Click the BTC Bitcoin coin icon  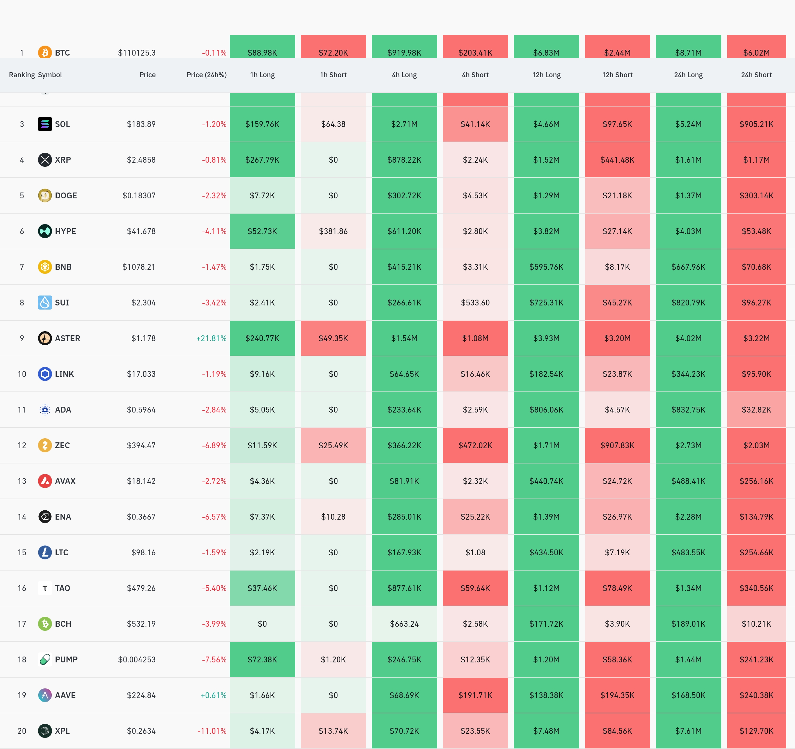coord(45,52)
